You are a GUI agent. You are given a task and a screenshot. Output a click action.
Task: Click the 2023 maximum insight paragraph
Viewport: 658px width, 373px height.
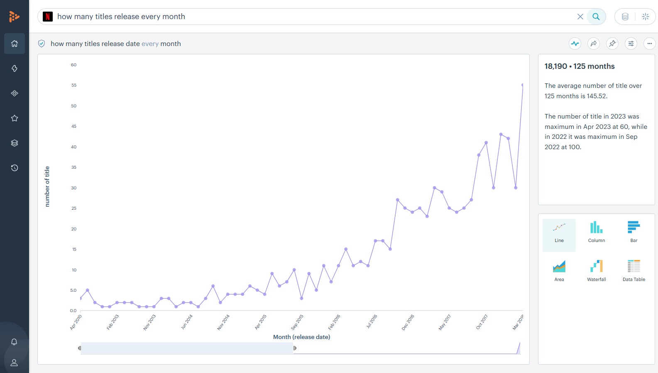tap(596, 132)
